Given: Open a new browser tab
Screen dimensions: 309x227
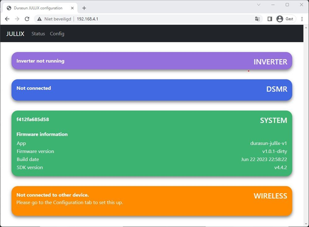Looking at the screenshot, I should tap(84, 8).
